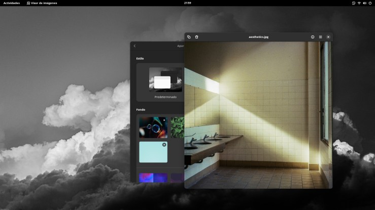Pick the green leaves wallpaper
The image size is (375, 210).
[178, 128]
